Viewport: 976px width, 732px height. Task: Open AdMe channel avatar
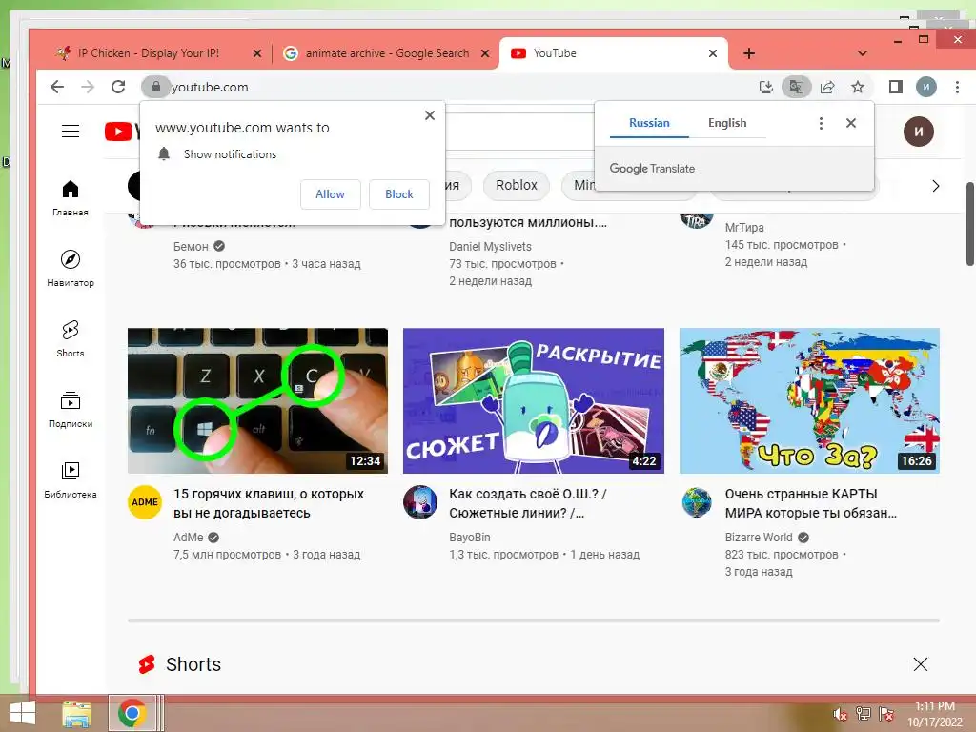[x=145, y=501]
